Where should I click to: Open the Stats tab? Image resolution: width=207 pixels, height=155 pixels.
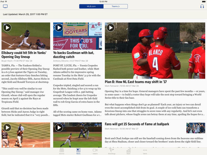coord(129,151)
